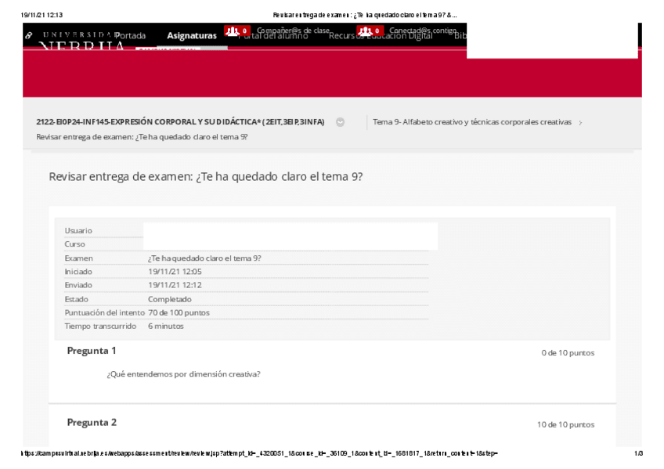The image size is (664, 469).
Task: Expand course menu dropdown arrow
Action: click(340, 122)
